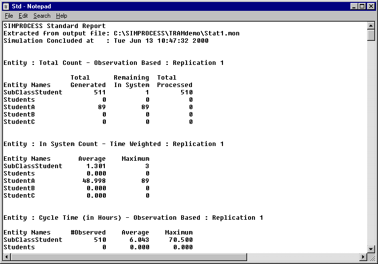Click the cycle time maximum 70.500
Viewport: 378px width, 264px height.
(181, 240)
